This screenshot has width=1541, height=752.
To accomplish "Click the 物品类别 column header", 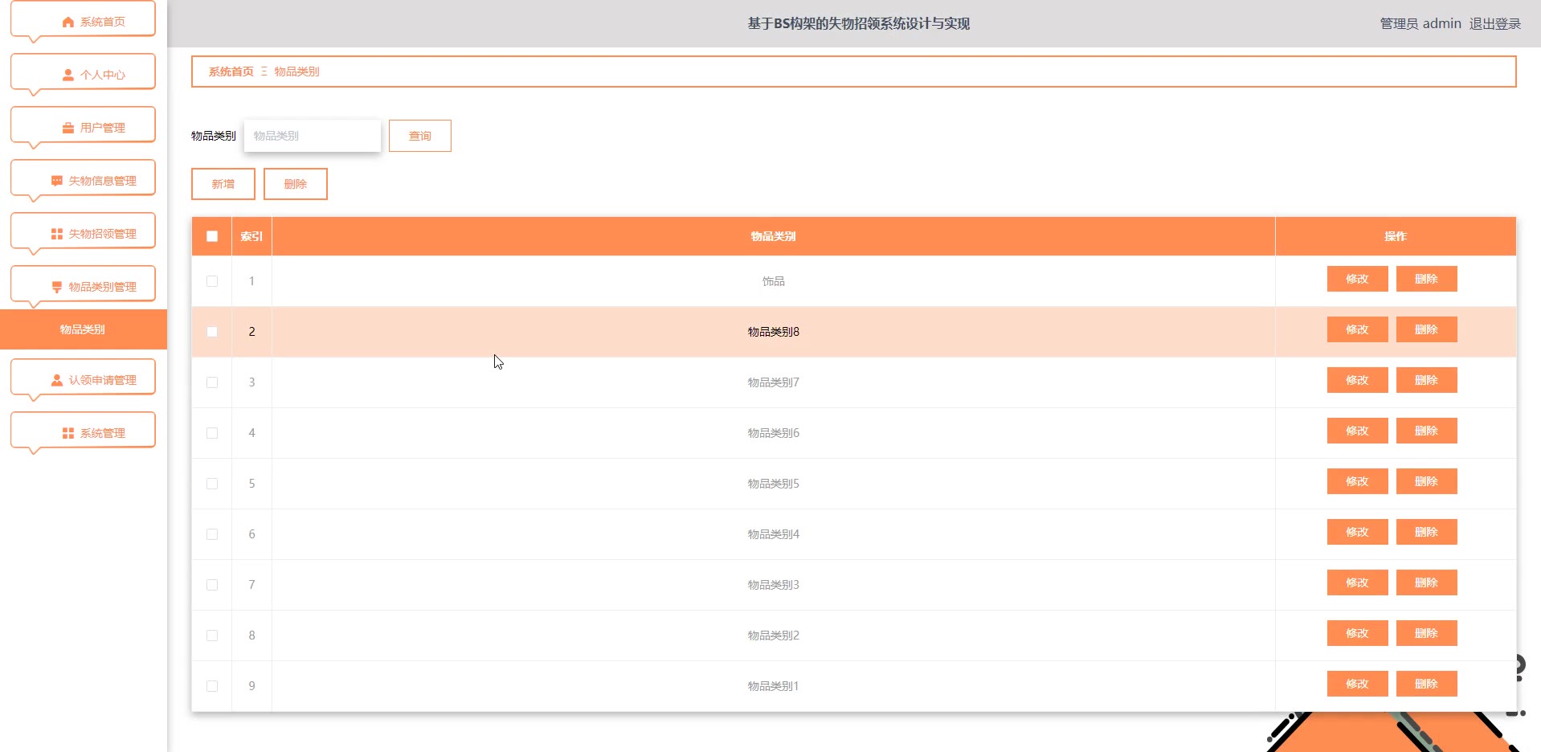I will click(774, 236).
